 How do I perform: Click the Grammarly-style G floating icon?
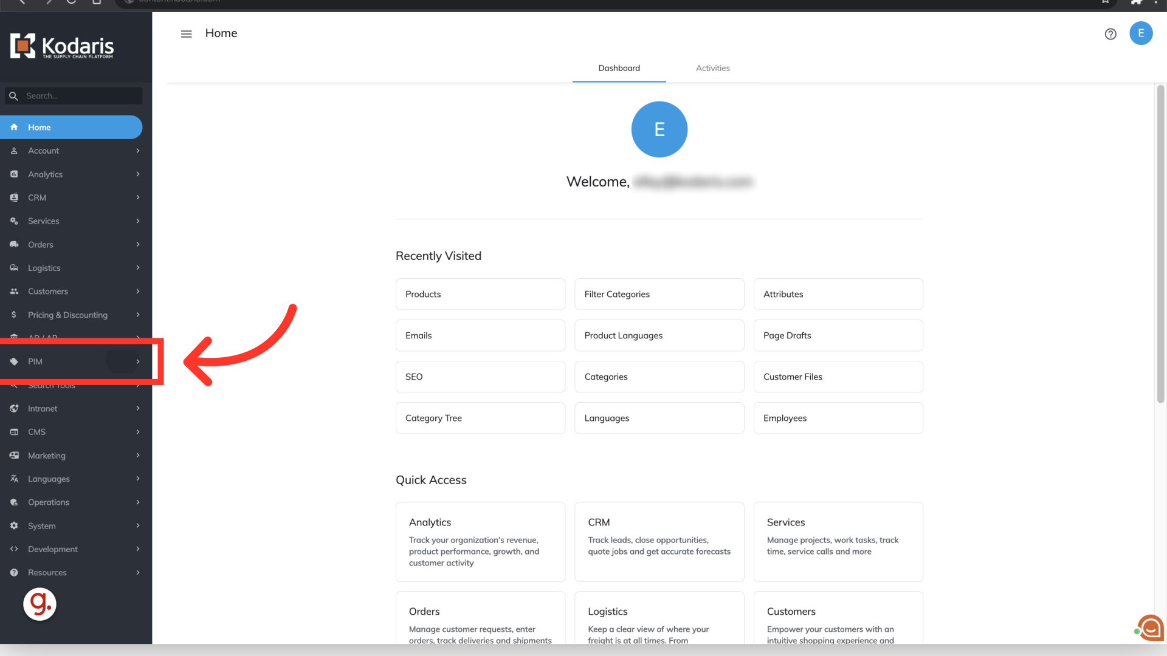pos(40,604)
